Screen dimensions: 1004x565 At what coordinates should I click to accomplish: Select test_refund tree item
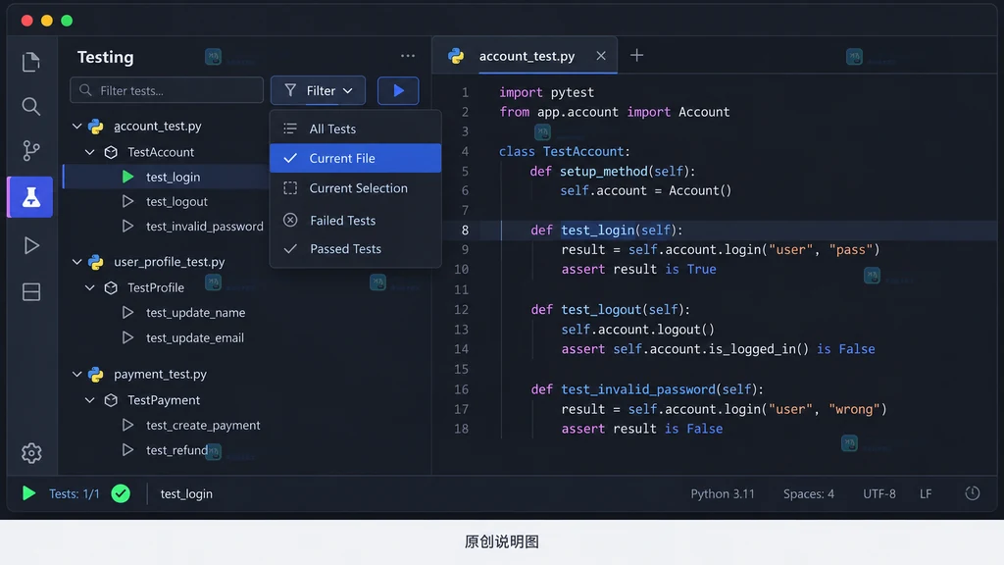pyautogui.click(x=176, y=449)
